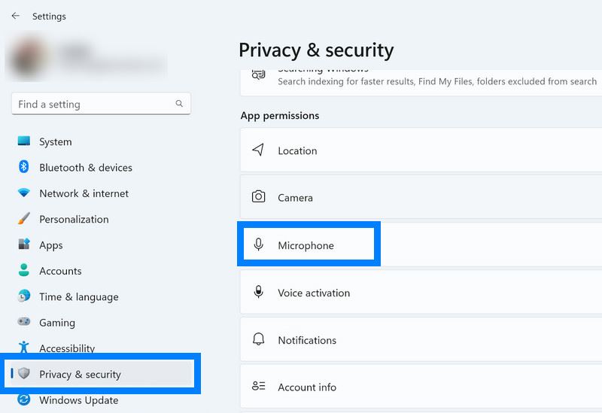
Task: Open Voice activation permissions
Action: click(314, 293)
